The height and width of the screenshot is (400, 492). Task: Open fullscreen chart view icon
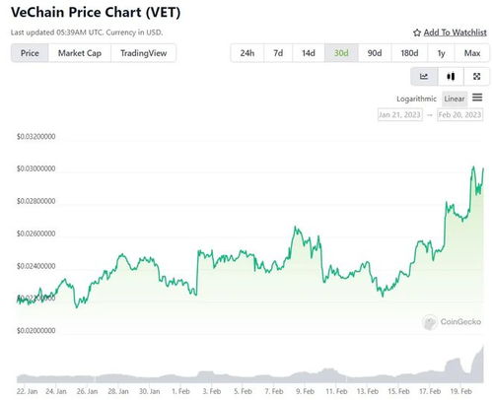476,77
